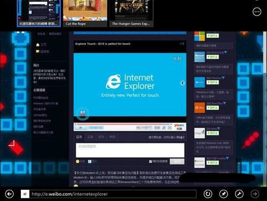Follow the NewOffice account
The image size is (267, 201).
click(x=213, y=108)
